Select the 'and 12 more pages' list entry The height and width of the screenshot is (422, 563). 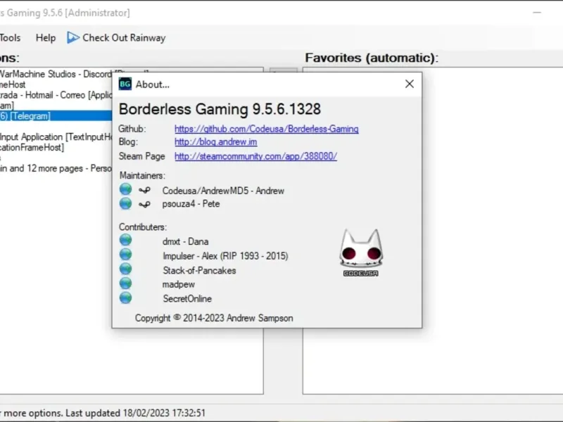tap(56, 168)
